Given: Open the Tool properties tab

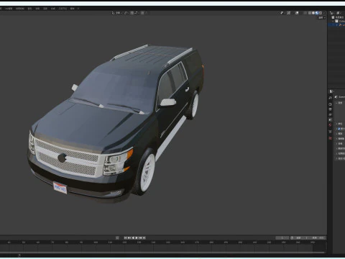Looking at the screenshot, I should coord(330,98).
